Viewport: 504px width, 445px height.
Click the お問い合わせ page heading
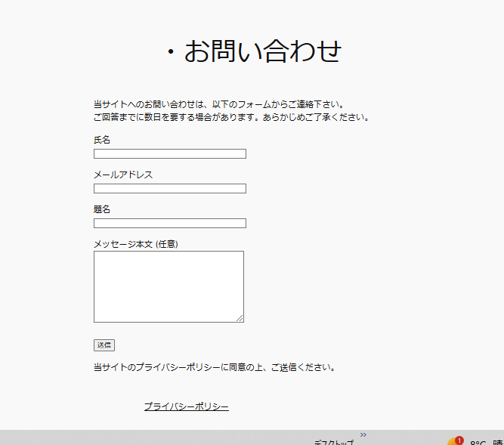253,51
